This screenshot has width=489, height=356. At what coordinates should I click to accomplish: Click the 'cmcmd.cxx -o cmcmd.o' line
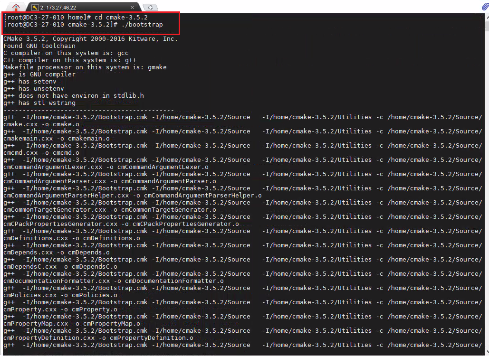41,153
